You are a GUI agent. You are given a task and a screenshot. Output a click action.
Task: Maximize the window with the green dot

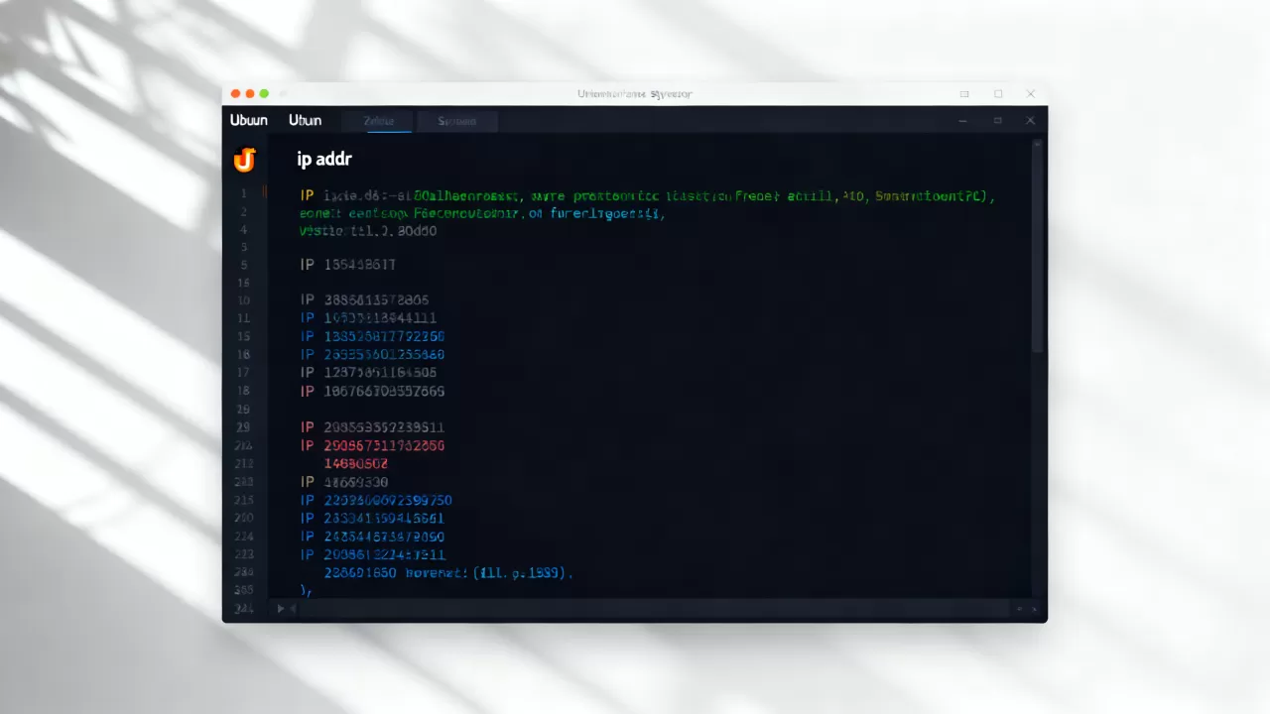[264, 93]
